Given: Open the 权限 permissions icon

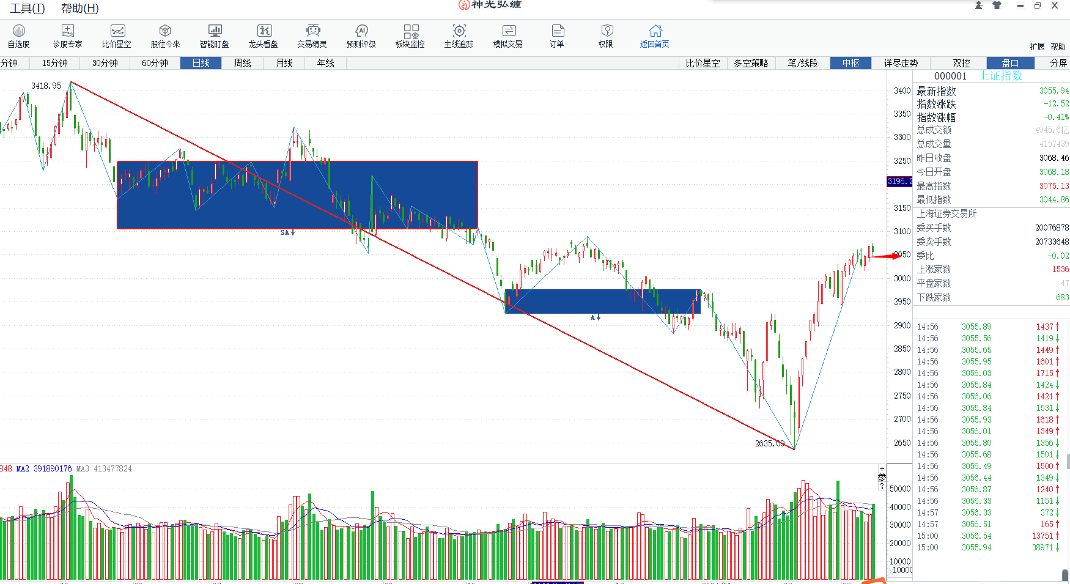Looking at the screenshot, I should (x=606, y=36).
